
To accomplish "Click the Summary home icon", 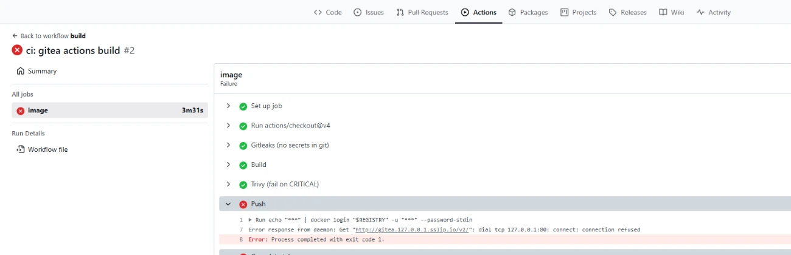I will [x=21, y=71].
